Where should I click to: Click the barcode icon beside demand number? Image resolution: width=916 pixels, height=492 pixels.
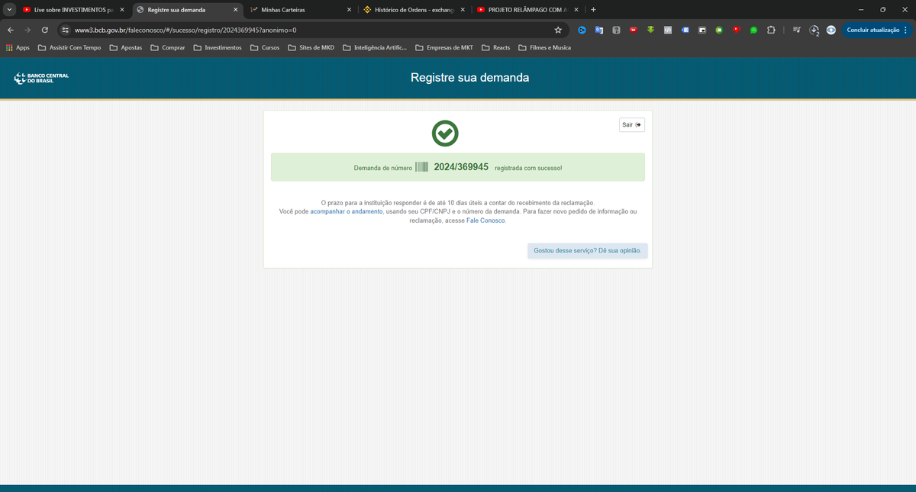coord(422,167)
